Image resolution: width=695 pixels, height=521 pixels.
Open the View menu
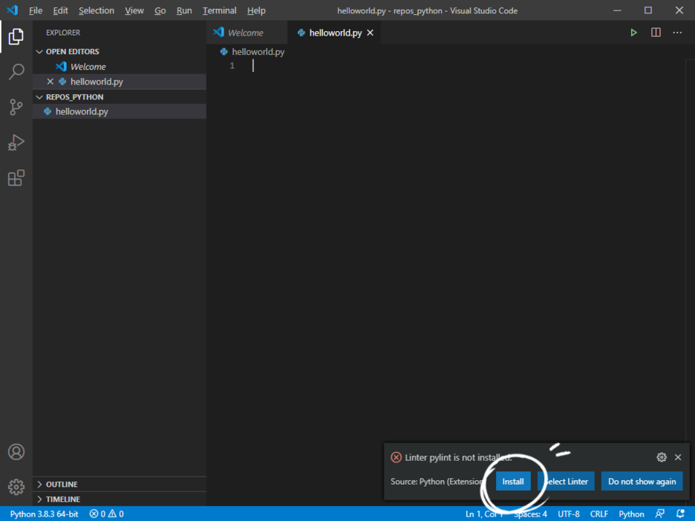point(134,10)
